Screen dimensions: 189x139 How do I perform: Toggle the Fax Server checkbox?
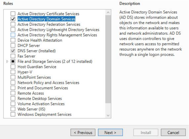point(12,56)
